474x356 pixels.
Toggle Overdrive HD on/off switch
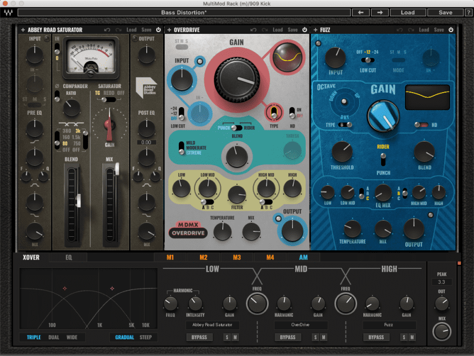pos(292,113)
